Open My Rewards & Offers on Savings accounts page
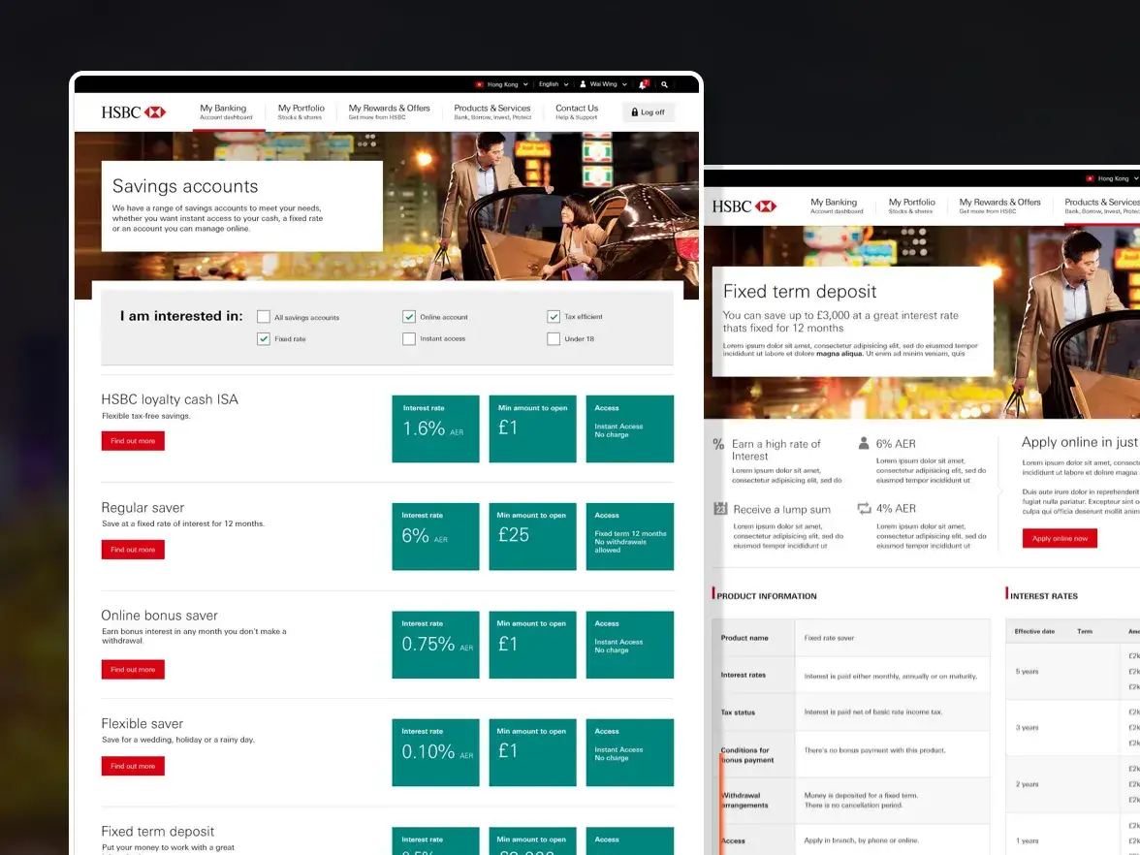Screen dimensions: 1140x855 389,112
